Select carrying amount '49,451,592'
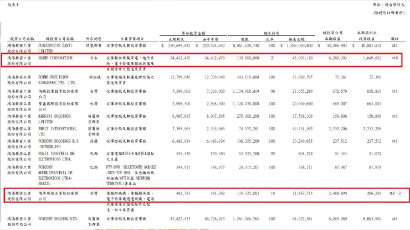 click(x=303, y=129)
